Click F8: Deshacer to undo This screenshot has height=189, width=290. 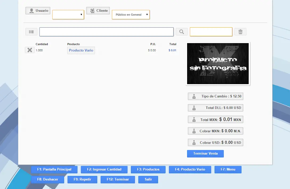click(47, 179)
